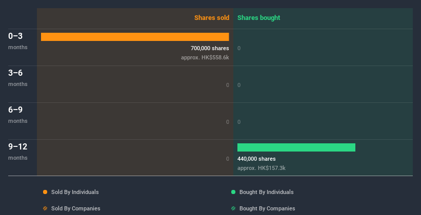Viewport: 421px width, 215px height.
Task: Click the approx. HK$558.6k amount
Action: tap(205, 57)
